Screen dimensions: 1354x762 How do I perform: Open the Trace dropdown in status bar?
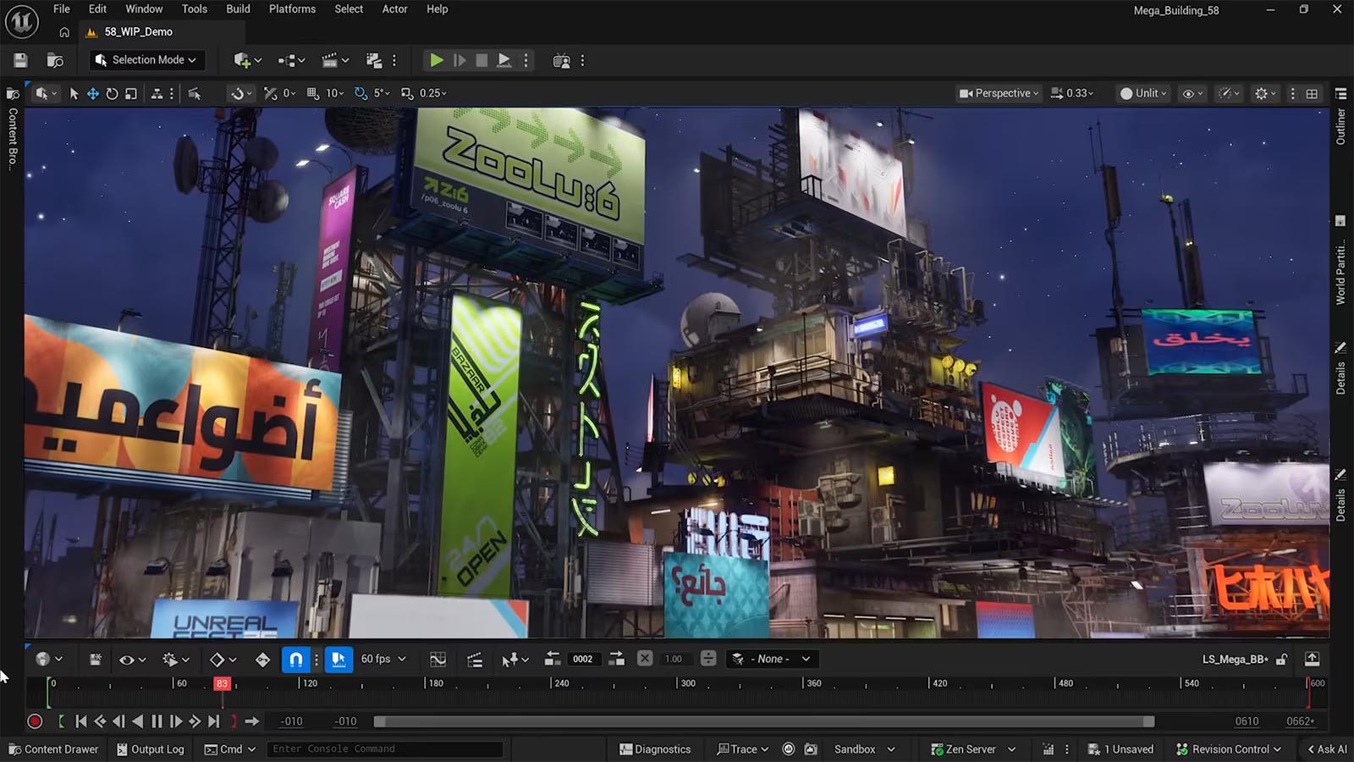742,749
